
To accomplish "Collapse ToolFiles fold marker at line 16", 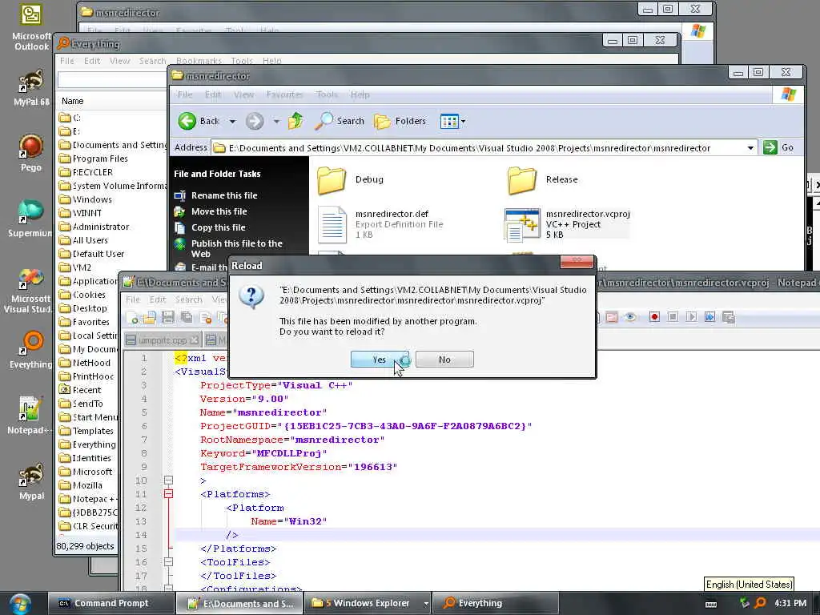I will coord(168,561).
